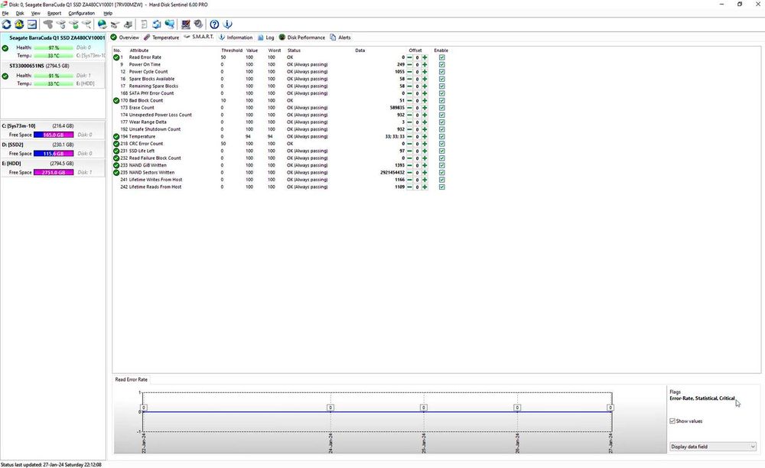Screen dimensions: 765x468
Task: Click the graph data point above 27-Jan-24
Action: [610, 408]
